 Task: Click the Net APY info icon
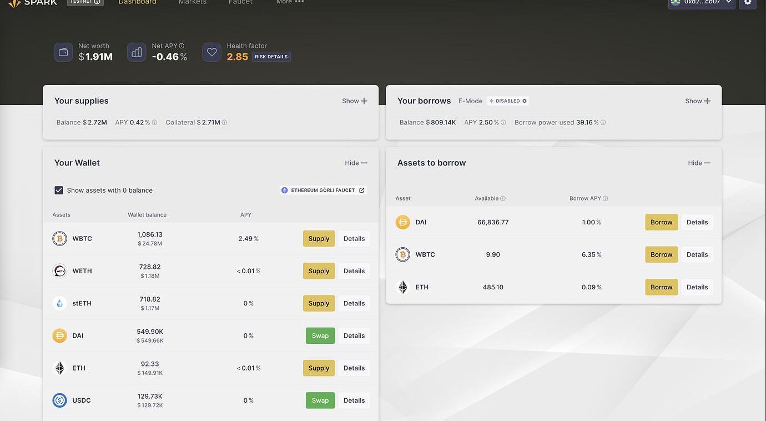pos(182,46)
